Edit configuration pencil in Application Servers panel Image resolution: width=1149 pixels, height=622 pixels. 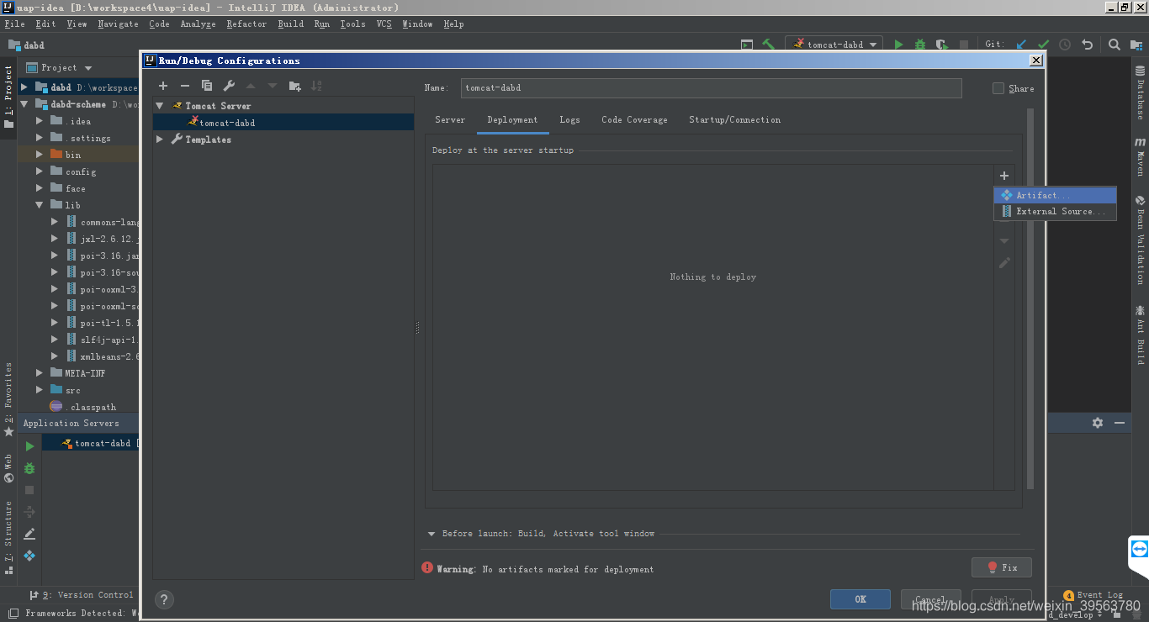pyautogui.click(x=29, y=534)
